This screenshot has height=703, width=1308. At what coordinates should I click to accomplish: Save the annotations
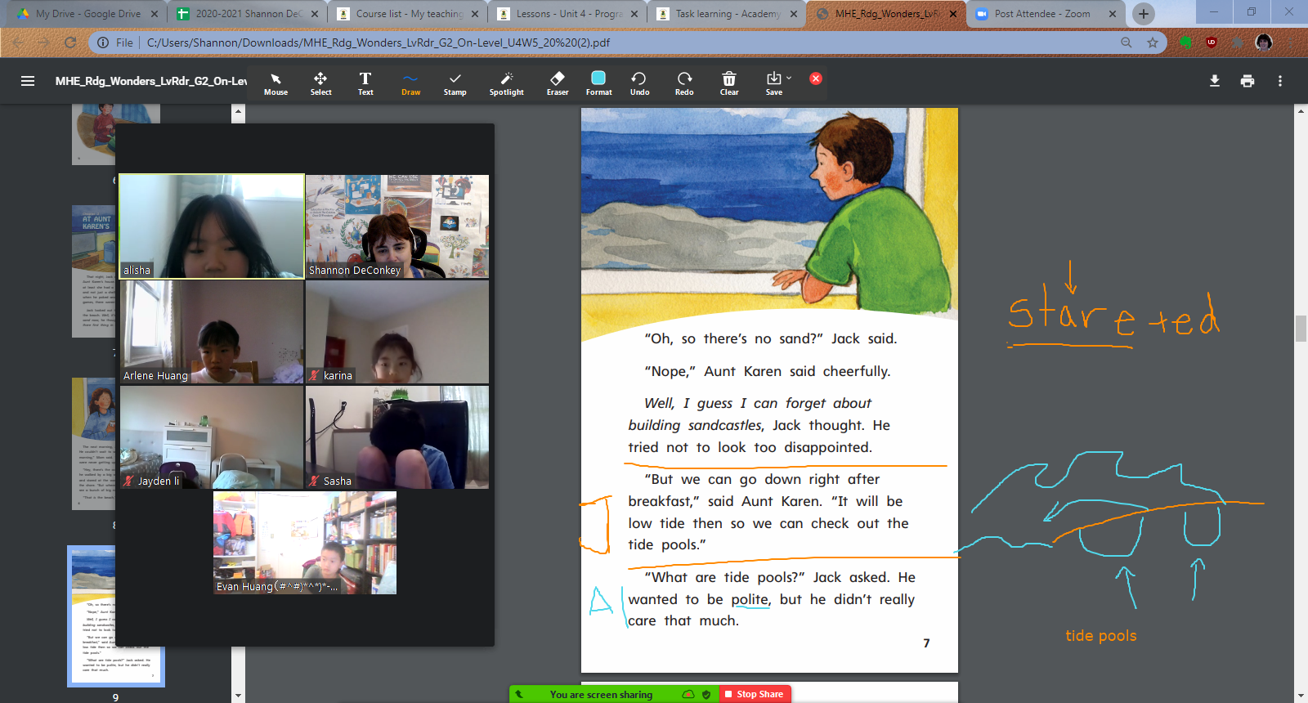coord(773,83)
